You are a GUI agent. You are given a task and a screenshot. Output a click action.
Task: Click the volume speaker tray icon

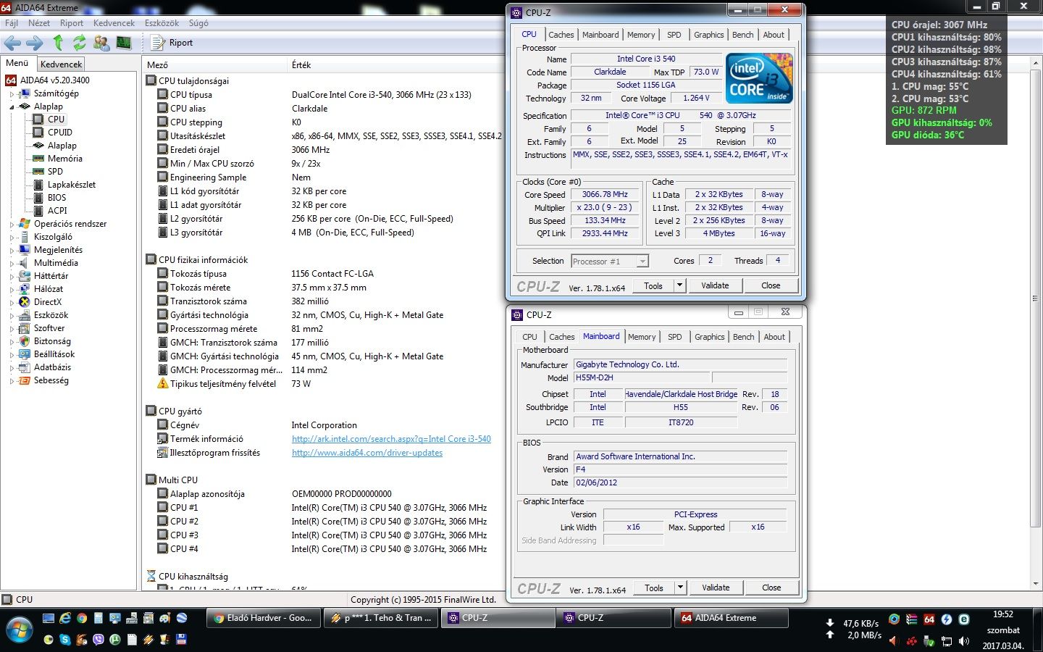[964, 640]
